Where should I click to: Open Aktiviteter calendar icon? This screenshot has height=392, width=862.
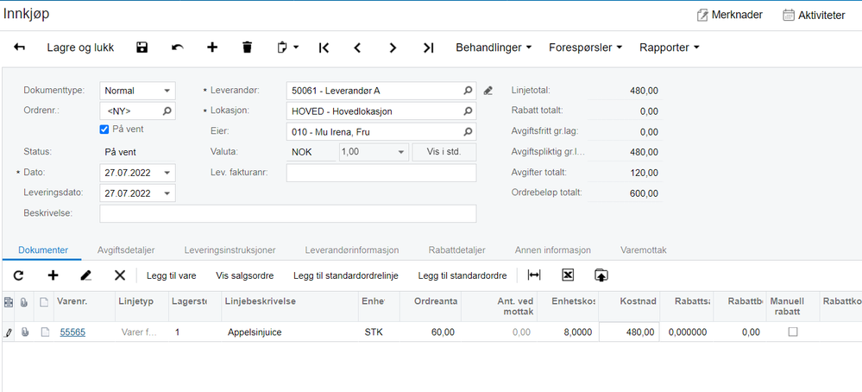point(789,16)
